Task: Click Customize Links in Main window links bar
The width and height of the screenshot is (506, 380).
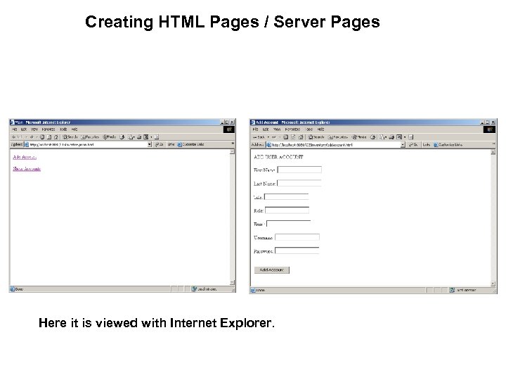Action: (x=190, y=144)
